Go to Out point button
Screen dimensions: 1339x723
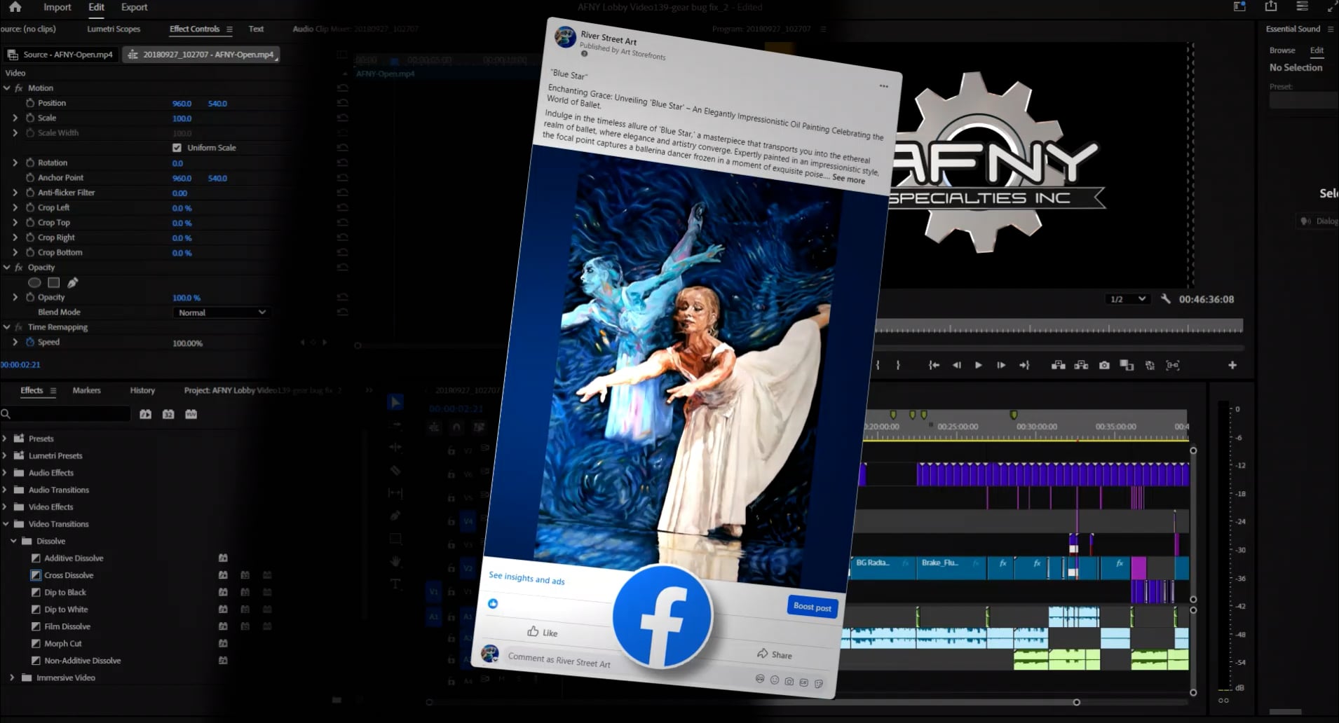(x=1024, y=365)
